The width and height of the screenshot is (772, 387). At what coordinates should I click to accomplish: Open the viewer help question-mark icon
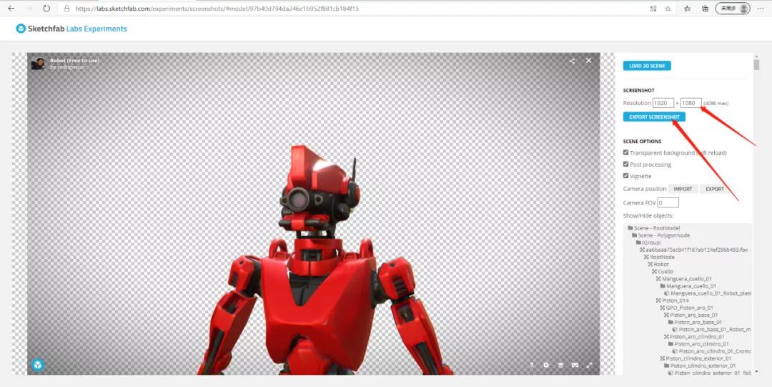[x=532, y=366]
